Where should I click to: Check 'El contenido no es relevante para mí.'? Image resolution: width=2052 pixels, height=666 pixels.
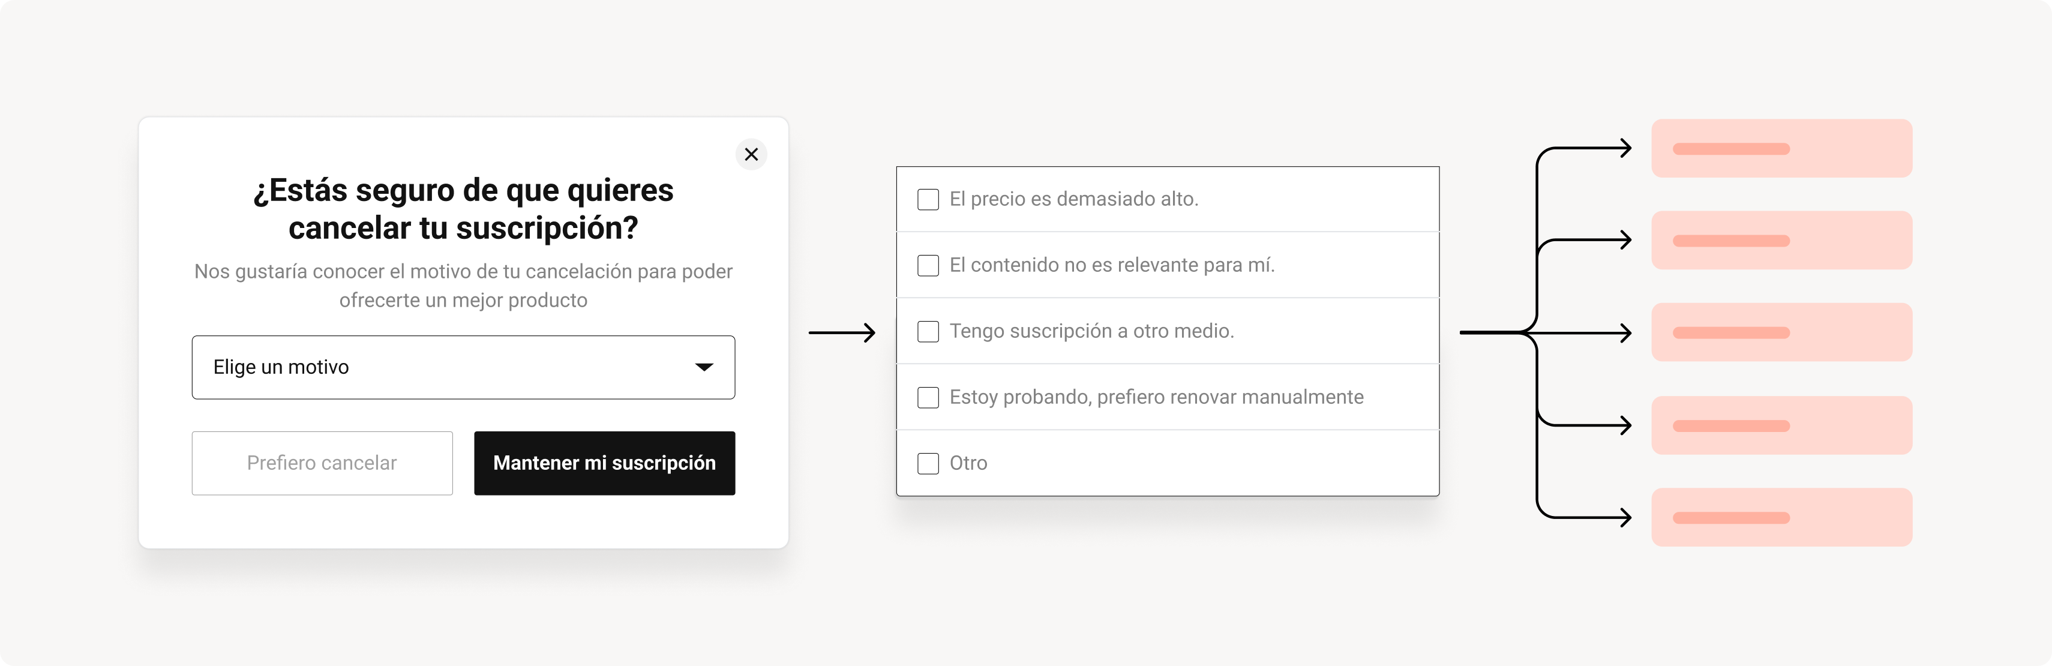click(927, 265)
